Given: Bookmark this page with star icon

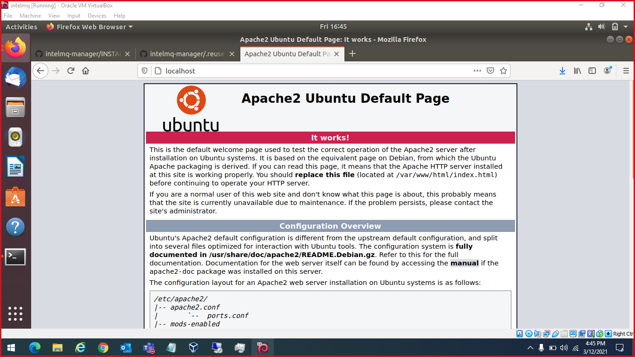Looking at the screenshot, I should tap(503, 71).
